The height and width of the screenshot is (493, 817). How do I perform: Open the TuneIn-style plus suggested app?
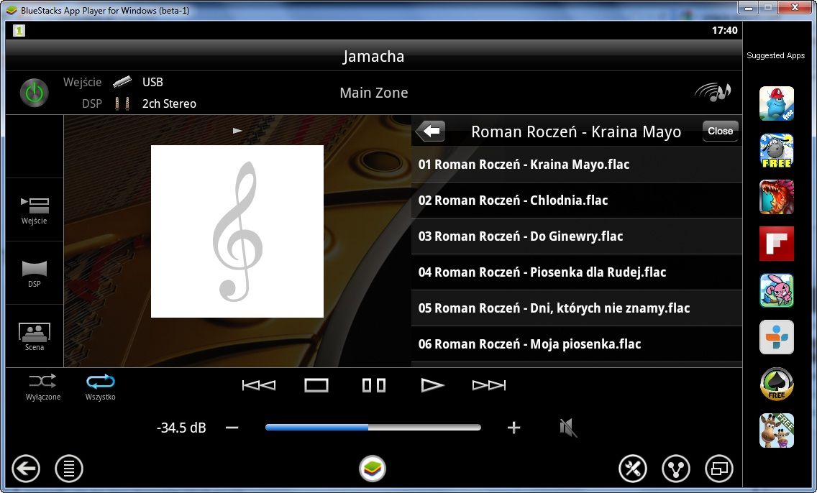(776, 337)
